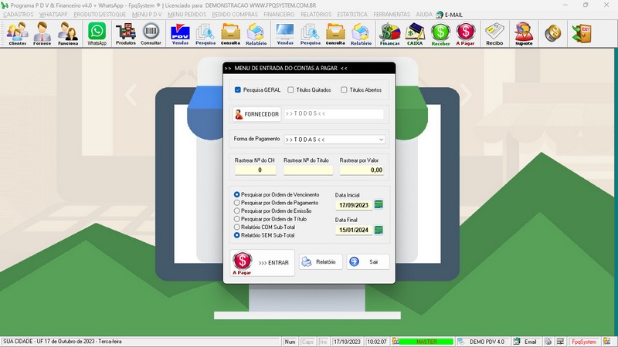
Task: Click the ENTRAR button
Action: point(263,262)
